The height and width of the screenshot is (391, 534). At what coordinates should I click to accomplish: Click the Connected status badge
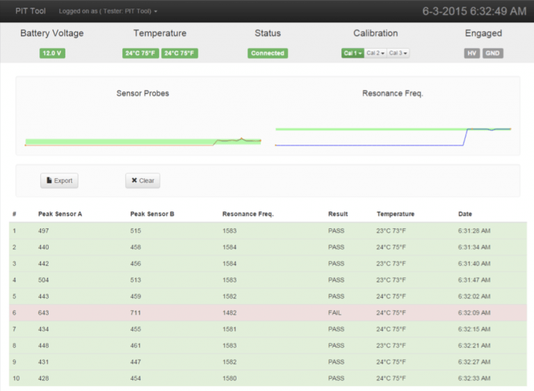click(268, 54)
